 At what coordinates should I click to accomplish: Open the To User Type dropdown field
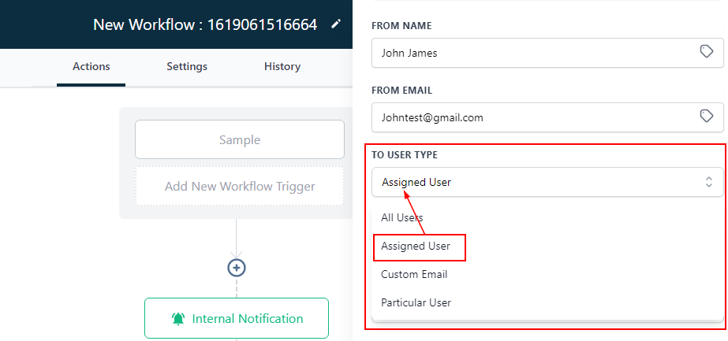536,182
